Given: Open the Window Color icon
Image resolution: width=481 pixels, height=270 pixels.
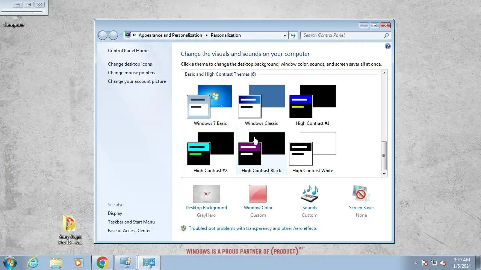Looking at the screenshot, I should [258, 194].
